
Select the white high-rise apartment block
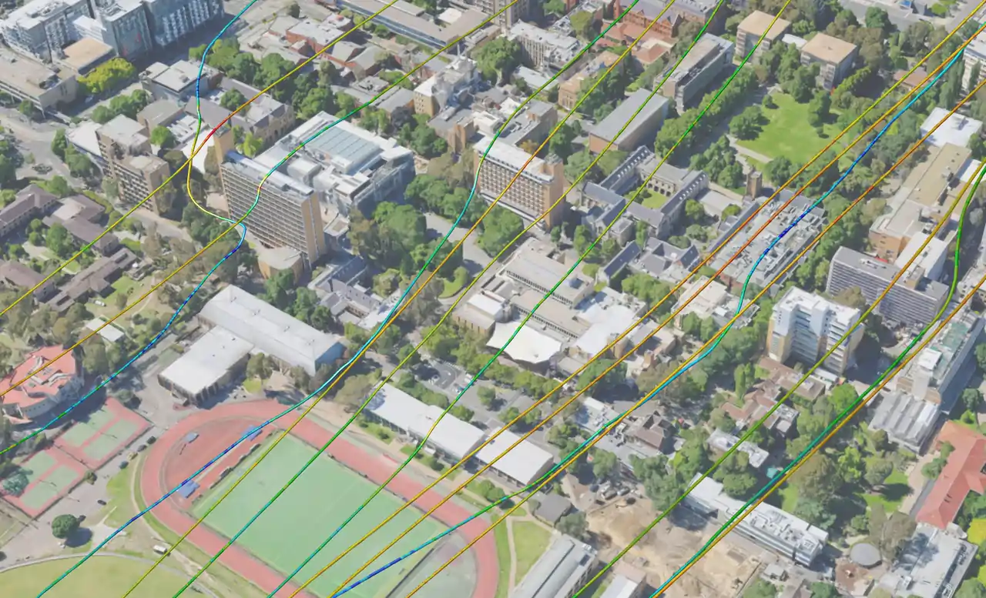813,327
